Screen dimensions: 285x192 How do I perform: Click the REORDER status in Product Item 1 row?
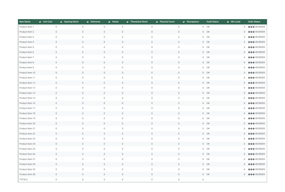(x=256, y=27)
